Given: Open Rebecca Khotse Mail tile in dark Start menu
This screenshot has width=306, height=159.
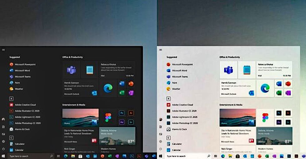Looking at the screenshot, I should (x=117, y=70).
